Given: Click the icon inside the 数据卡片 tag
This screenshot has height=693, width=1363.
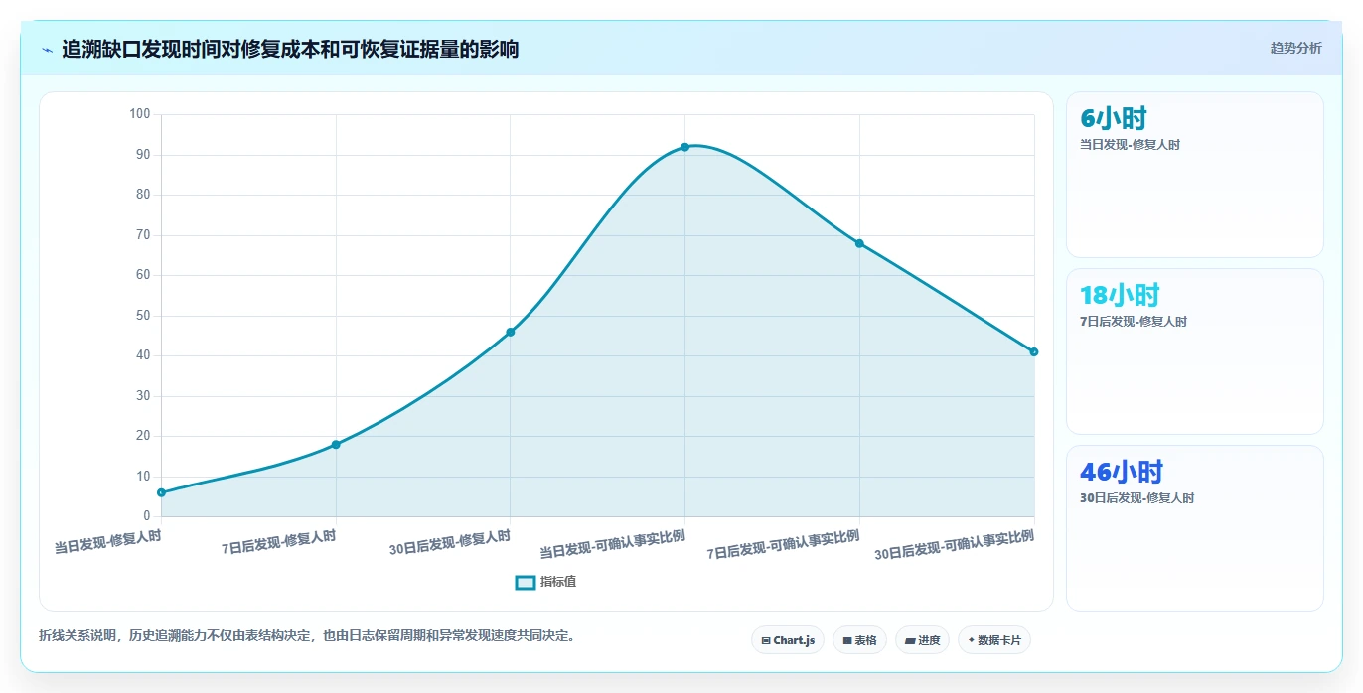Looking at the screenshot, I should pyautogui.click(x=971, y=640).
